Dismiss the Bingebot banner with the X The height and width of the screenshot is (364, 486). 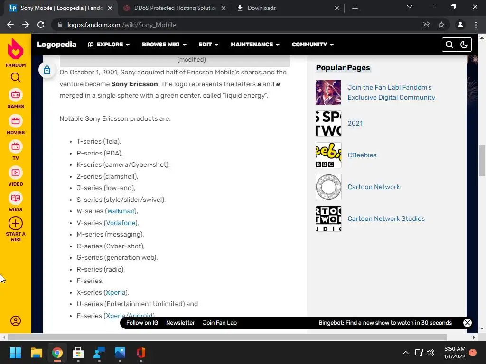pyautogui.click(x=467, y=323)
